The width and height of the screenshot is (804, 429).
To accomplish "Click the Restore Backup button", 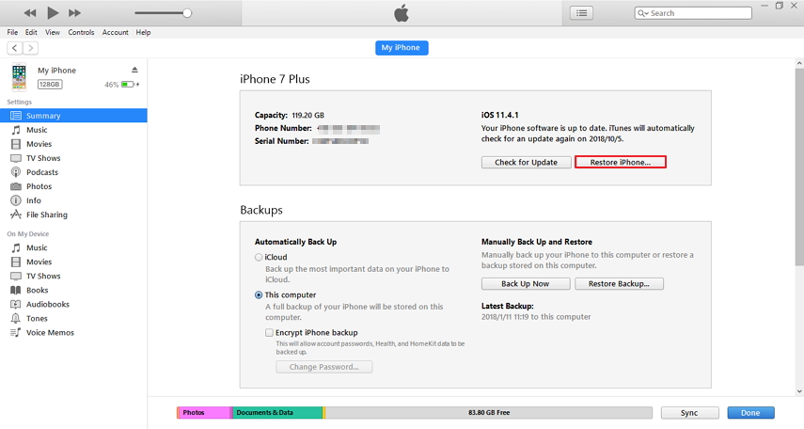I will click(x=619, y=284).
